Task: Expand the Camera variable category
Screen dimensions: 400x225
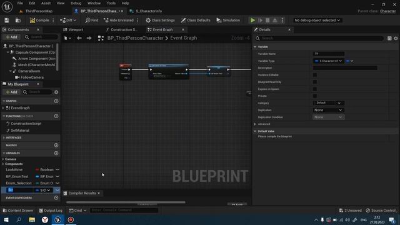Action: 3,159
